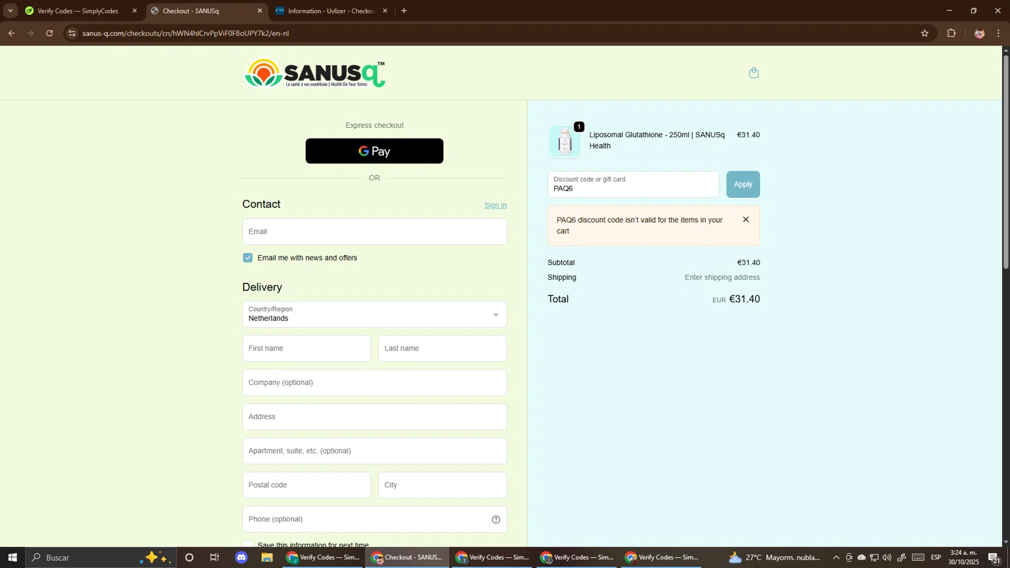Click the touch keyboard tray icon

click(918, 557)
